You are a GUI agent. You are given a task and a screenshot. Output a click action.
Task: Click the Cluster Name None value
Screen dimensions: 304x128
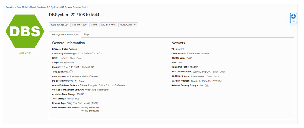tap(190, 58)
